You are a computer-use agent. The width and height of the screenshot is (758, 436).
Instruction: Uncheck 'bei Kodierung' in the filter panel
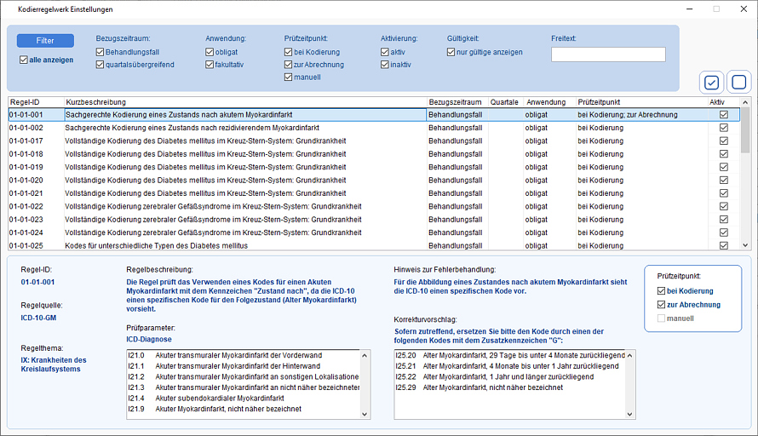(x=288, y=52)
